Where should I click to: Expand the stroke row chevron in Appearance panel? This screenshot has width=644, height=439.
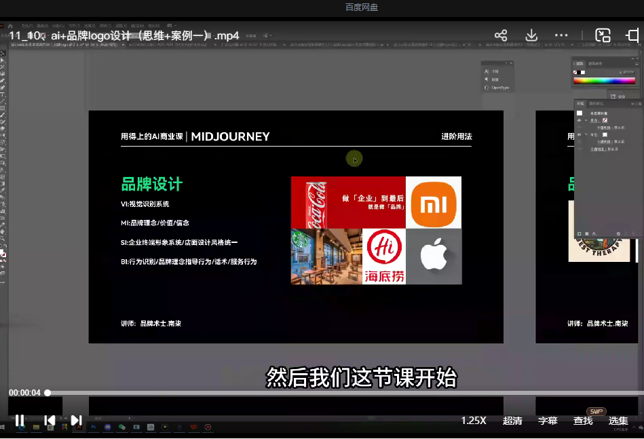click(x=586, y=120)
